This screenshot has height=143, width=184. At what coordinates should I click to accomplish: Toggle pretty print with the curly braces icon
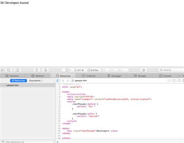169,81
